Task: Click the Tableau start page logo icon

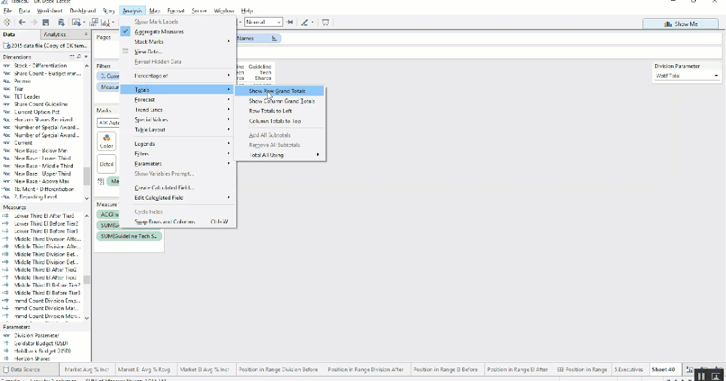Action: tap(7, 21)
